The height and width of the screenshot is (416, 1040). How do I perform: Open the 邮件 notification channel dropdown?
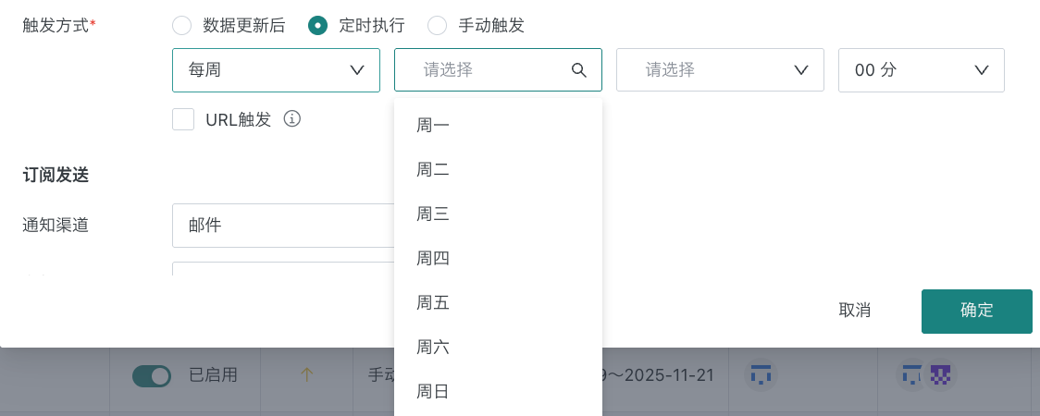pos(283,226)
